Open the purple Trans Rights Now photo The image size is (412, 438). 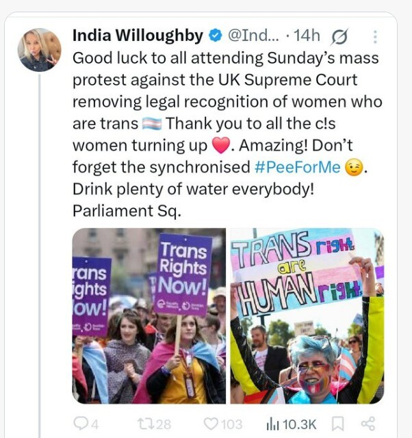(149, 315)
